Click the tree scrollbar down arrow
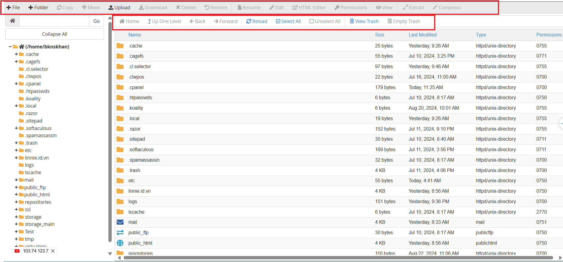 [x=110, y=254]
